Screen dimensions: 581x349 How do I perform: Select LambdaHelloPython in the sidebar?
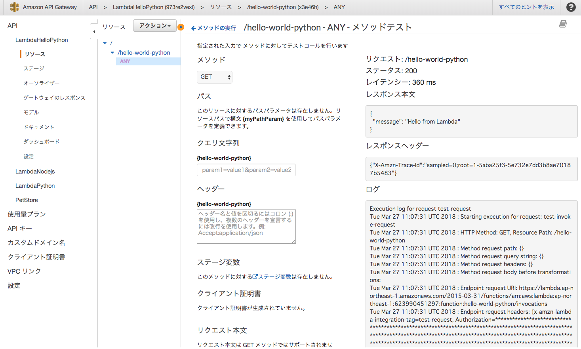[42, 40]
